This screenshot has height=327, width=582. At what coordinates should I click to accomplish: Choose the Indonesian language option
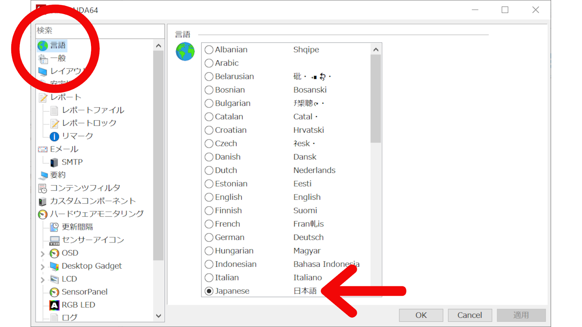click(x=209, y=265)
